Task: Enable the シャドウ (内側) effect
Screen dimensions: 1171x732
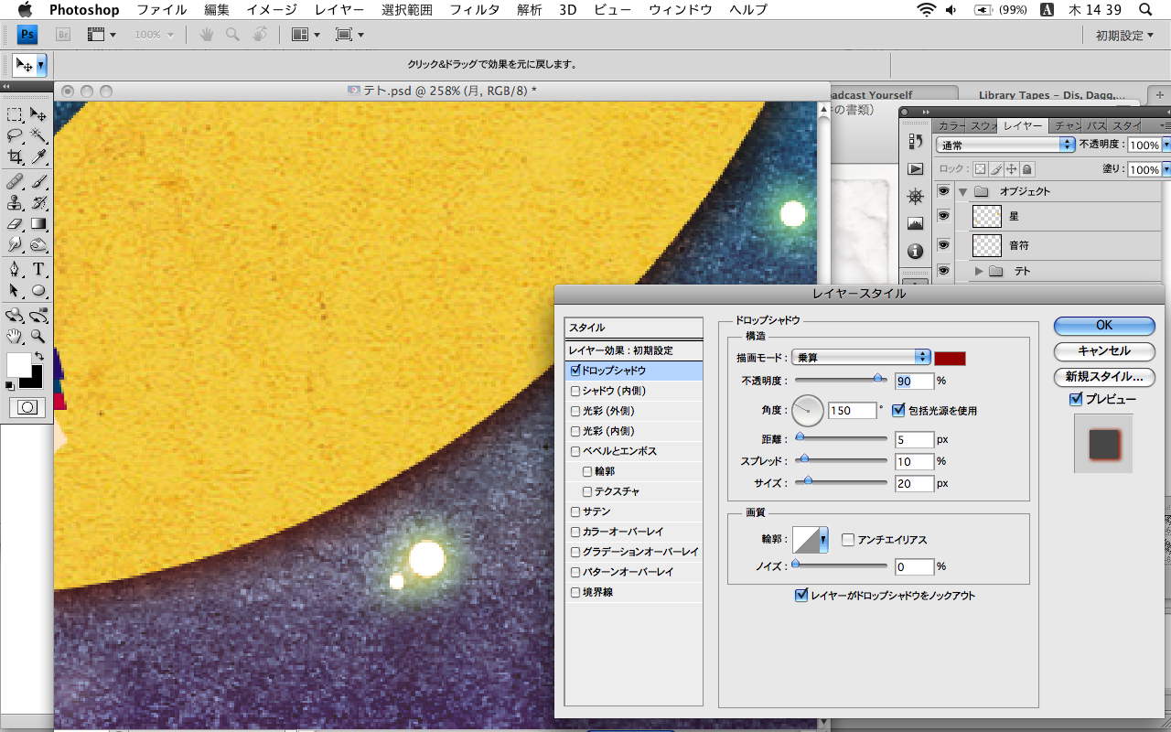Action: (x=575, y=391)
